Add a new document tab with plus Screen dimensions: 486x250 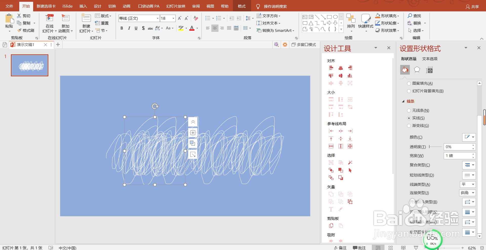click(58, 44)
